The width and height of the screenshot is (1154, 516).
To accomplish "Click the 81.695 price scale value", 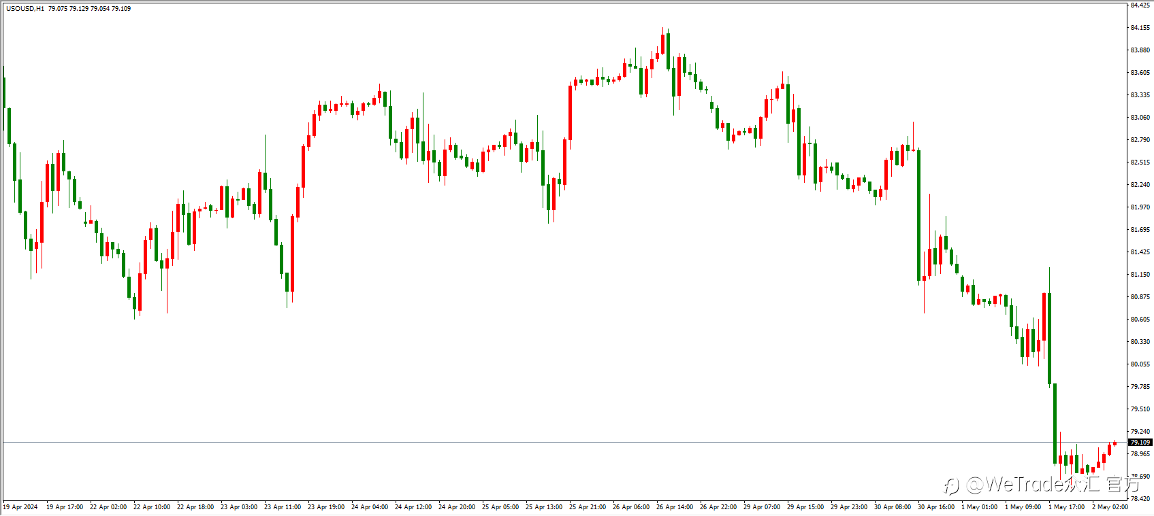I will (x=1140, y=230).
